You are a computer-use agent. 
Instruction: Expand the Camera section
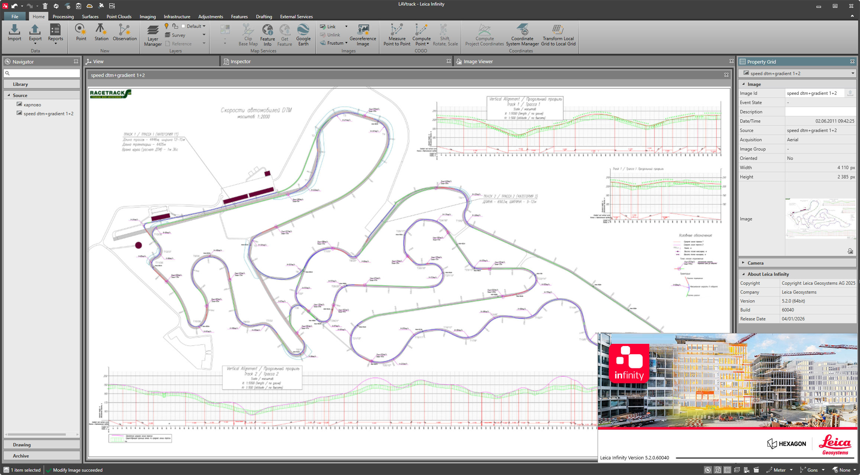pos(743,263)
